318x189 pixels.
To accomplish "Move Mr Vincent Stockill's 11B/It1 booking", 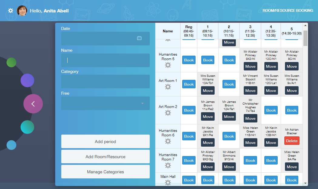I will 250,90.
